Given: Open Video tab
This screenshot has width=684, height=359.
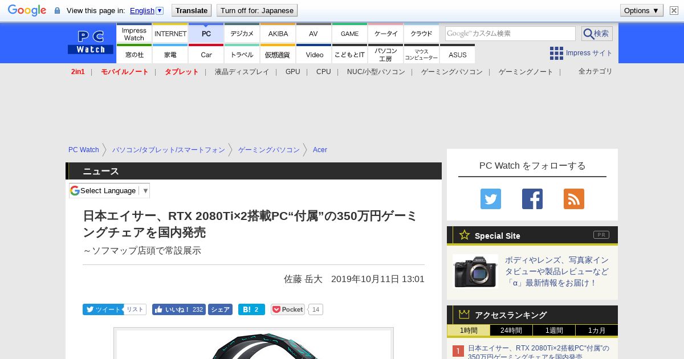Looking at the screenshot, I should (x=313, y=54).
